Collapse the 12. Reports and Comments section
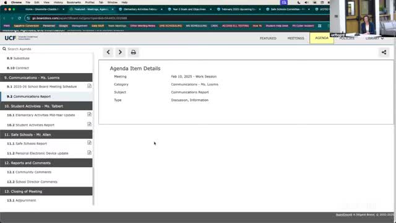This screenshot has width=396, height=223. (46, 163)
